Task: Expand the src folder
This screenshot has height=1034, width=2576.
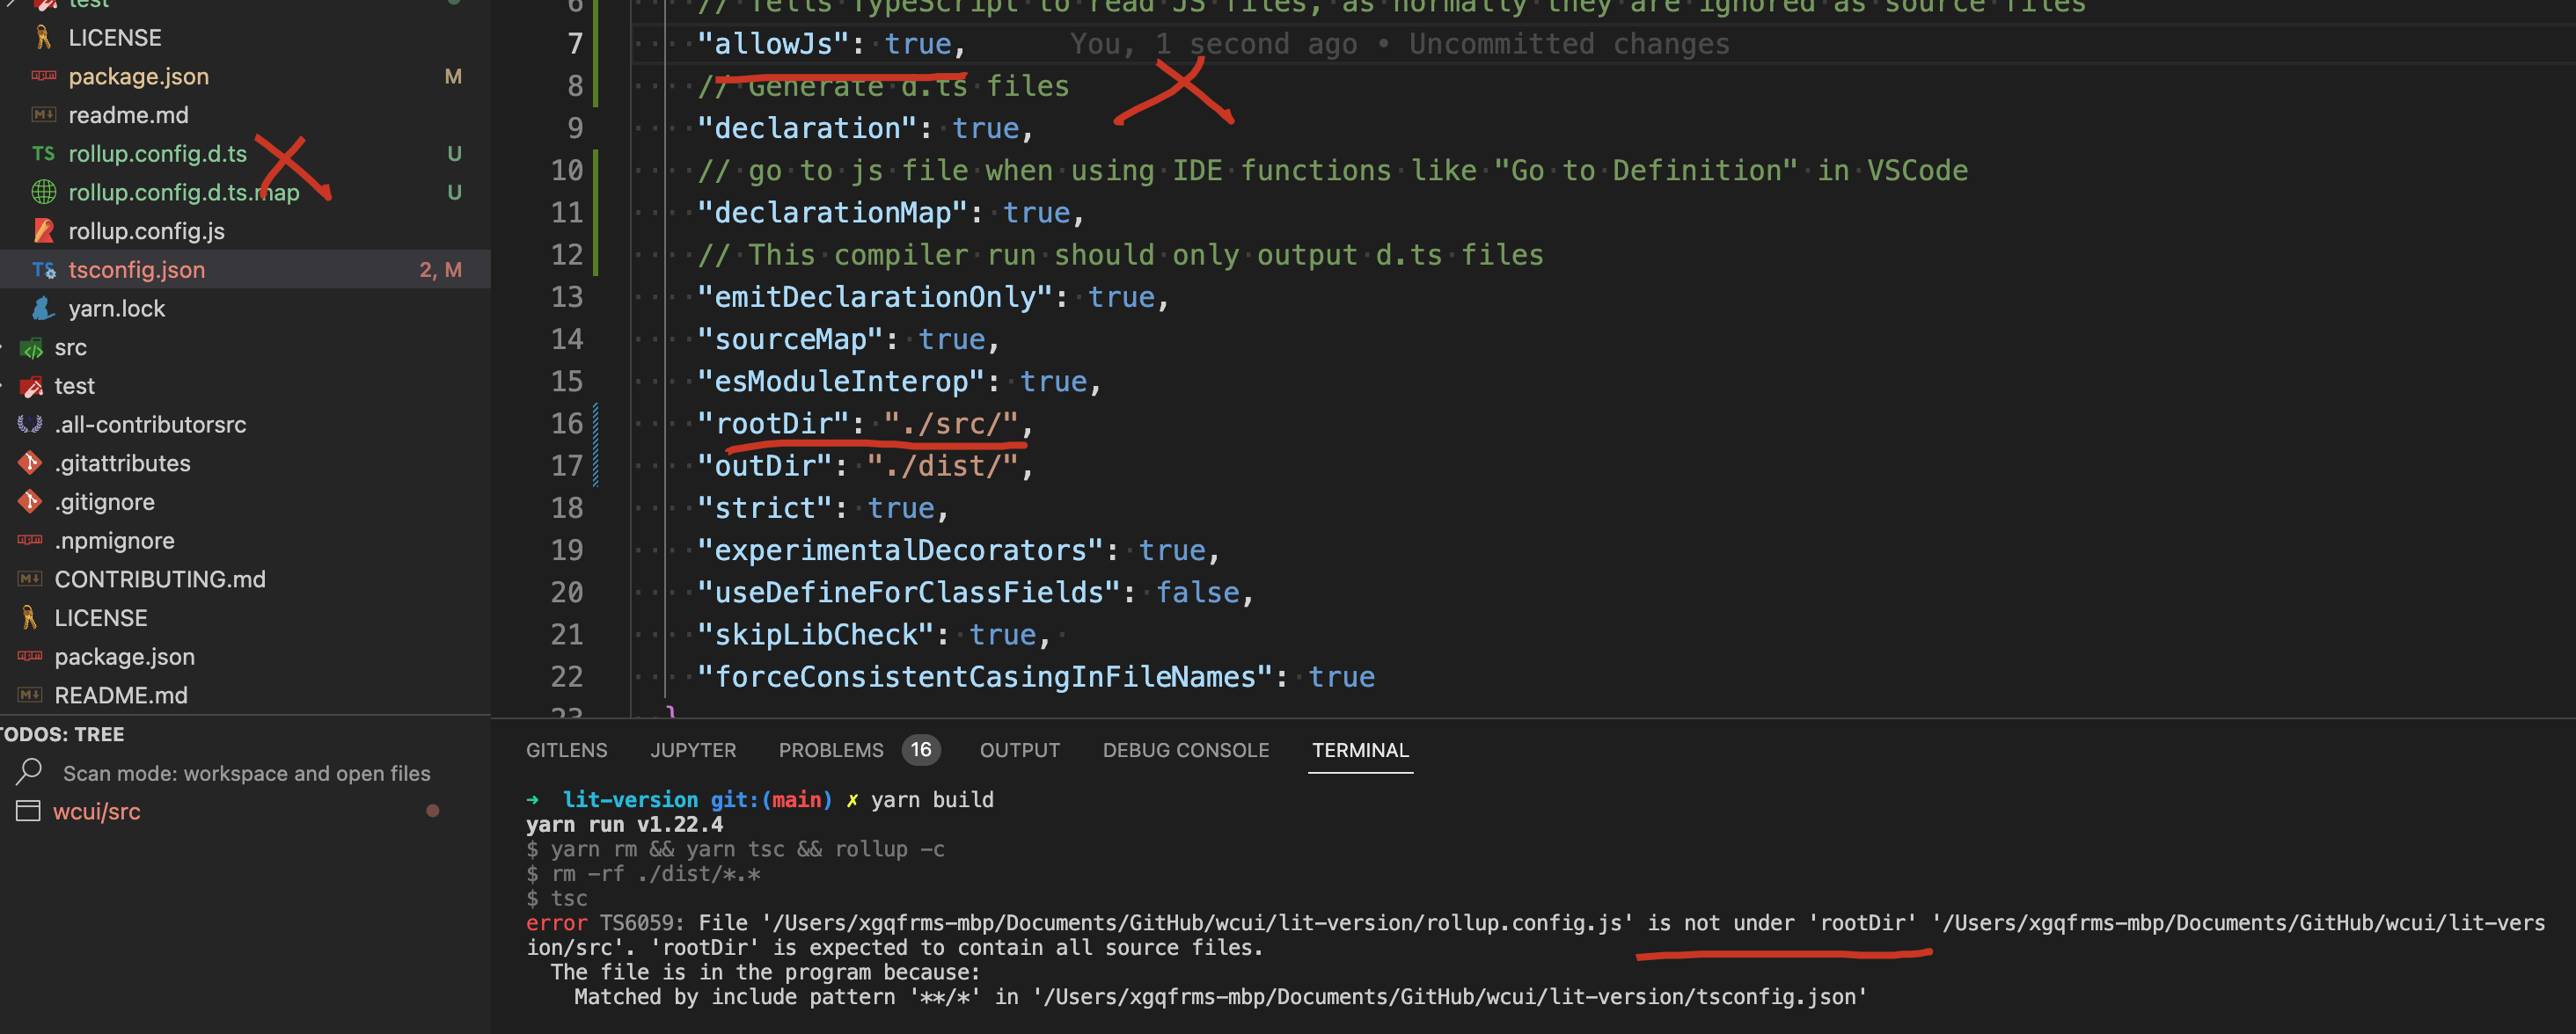Action: point(70,347)
